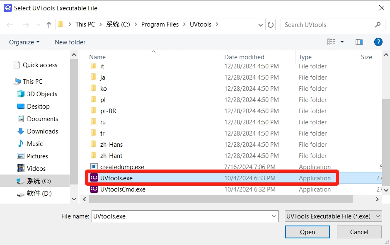
Task: Click the horizontal scrollbar of file list
Action: [220, 199]
